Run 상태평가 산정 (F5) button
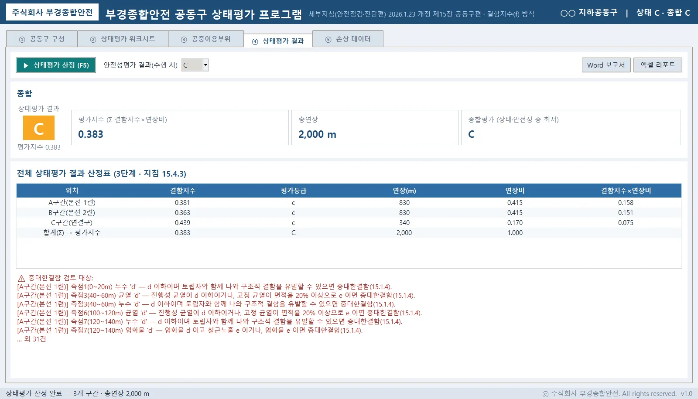698x399 pixels. (x=56, y=65)
